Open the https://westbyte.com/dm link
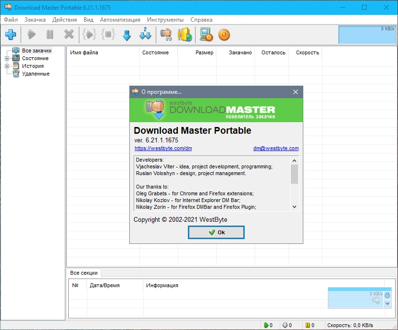 click(x=163, y=148)
